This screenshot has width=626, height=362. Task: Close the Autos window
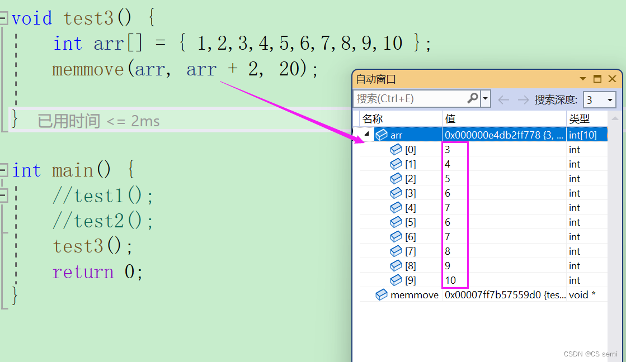[x=612, y=79]
